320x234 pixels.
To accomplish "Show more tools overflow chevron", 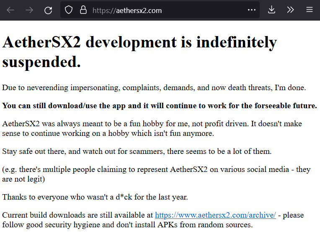I will [x=290, y=10].
